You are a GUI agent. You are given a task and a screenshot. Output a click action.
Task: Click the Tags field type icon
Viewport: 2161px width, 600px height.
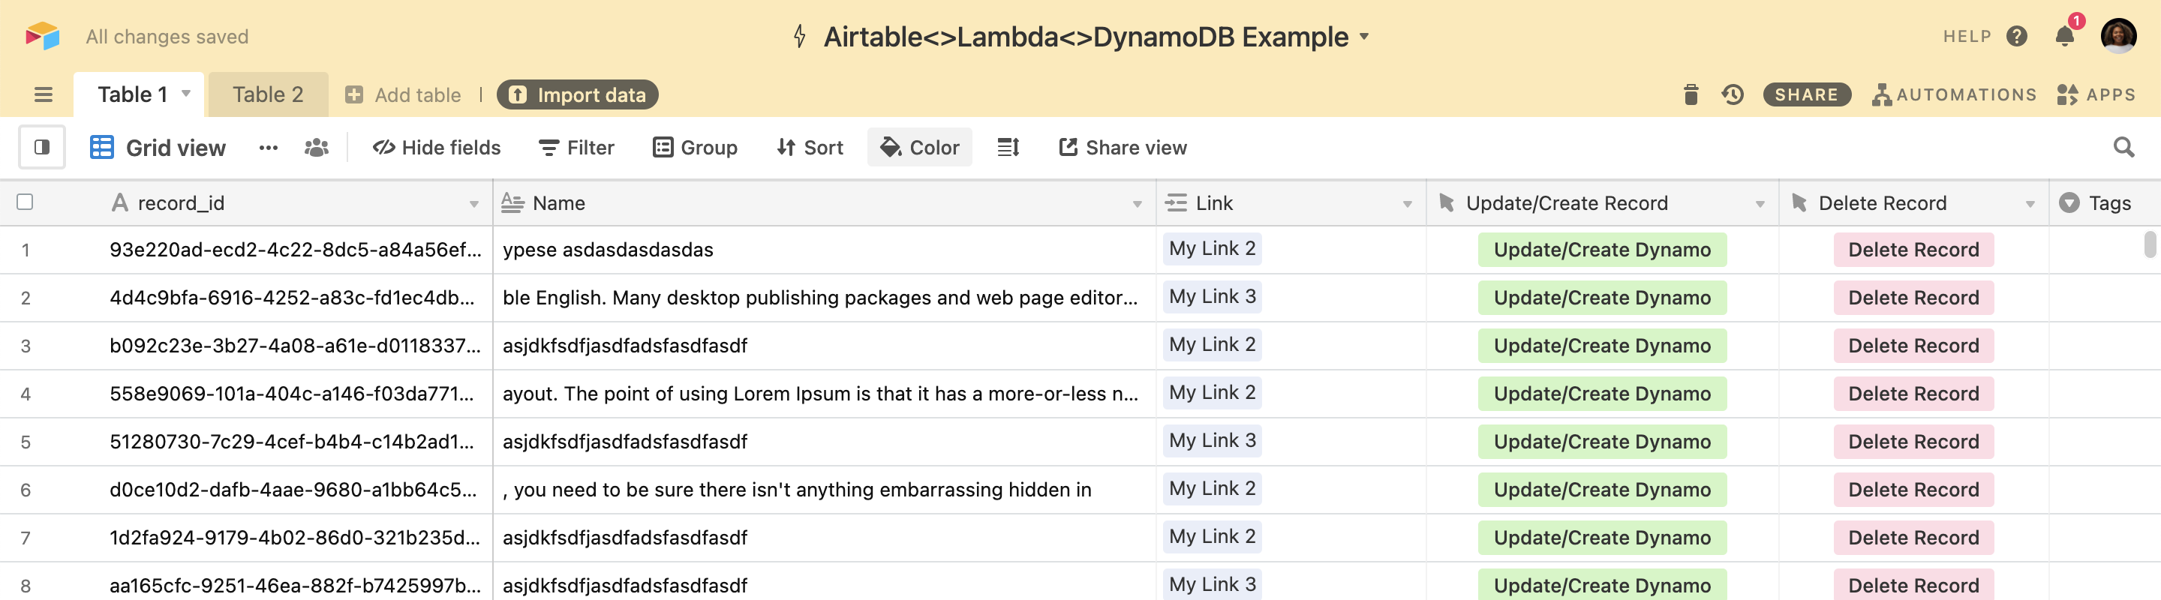[x=2069, y=202]
